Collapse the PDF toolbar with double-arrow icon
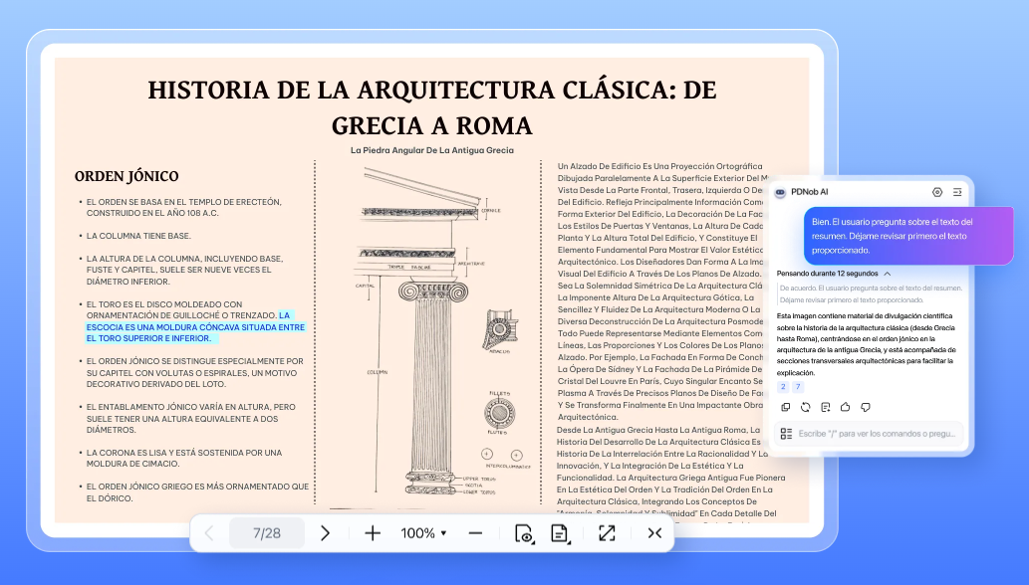The width and height of the screenshot is (1029, 585). tap(654, 533)
